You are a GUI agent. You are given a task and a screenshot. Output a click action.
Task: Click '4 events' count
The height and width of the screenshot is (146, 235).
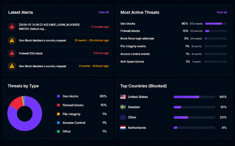196,54
